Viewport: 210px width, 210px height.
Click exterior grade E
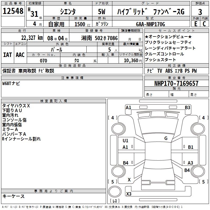click(196, 24)
